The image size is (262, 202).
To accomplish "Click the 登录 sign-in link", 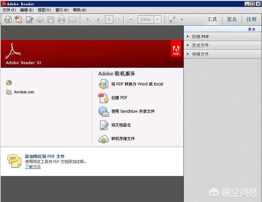I will pos(251,29).
